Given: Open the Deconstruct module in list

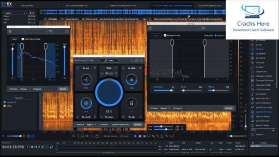Looking at the screenshot, I should coord(259,72).
